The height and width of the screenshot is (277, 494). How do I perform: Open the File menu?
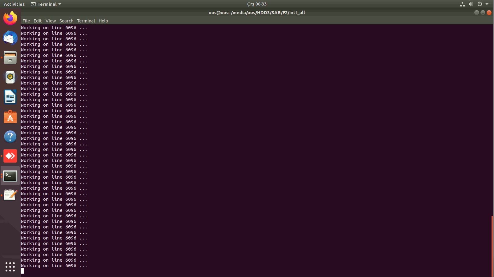coord(26,21)
